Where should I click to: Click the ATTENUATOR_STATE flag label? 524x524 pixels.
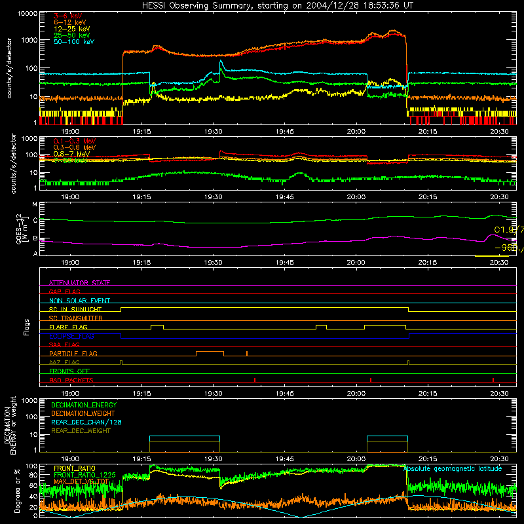tap(79, 283)
